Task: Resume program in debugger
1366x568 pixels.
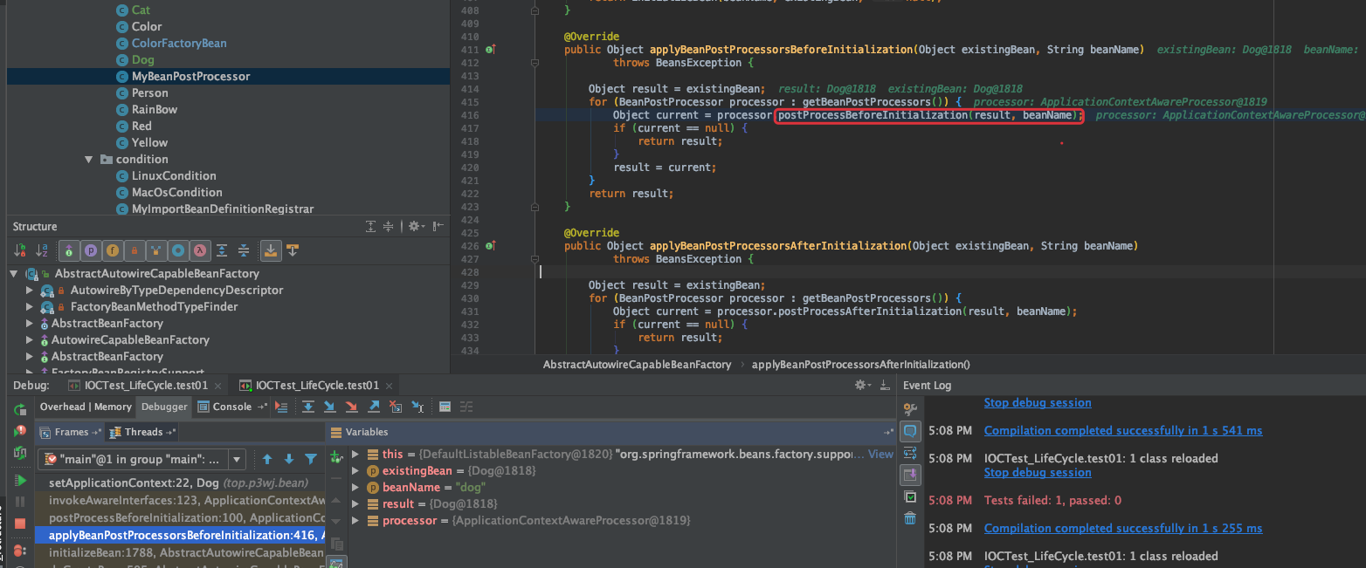Action: 19,481
